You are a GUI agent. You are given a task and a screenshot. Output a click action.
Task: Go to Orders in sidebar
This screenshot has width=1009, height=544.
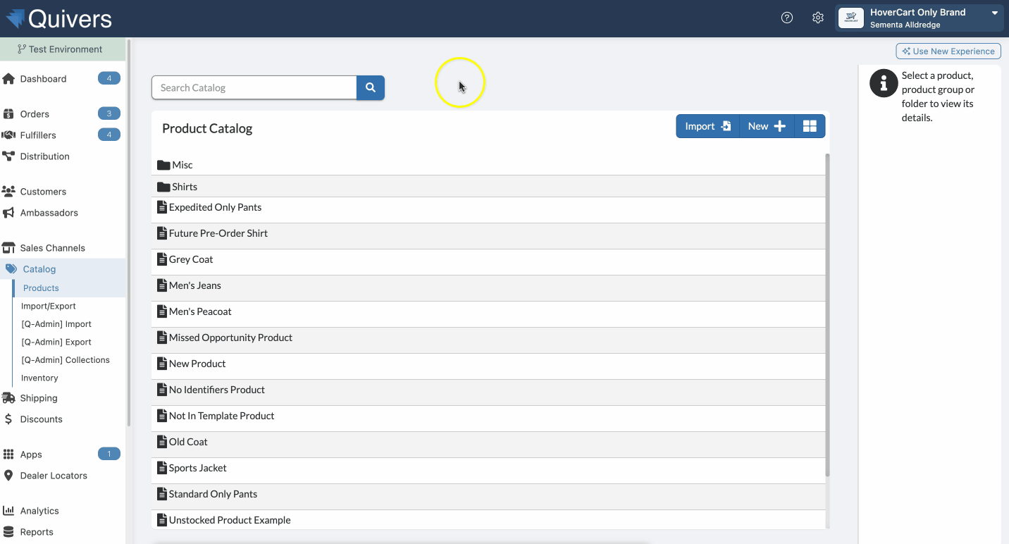[35, 114]
